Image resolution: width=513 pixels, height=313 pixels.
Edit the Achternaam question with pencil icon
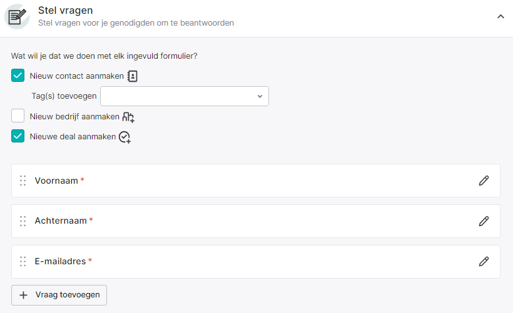[x=484, y=221]
